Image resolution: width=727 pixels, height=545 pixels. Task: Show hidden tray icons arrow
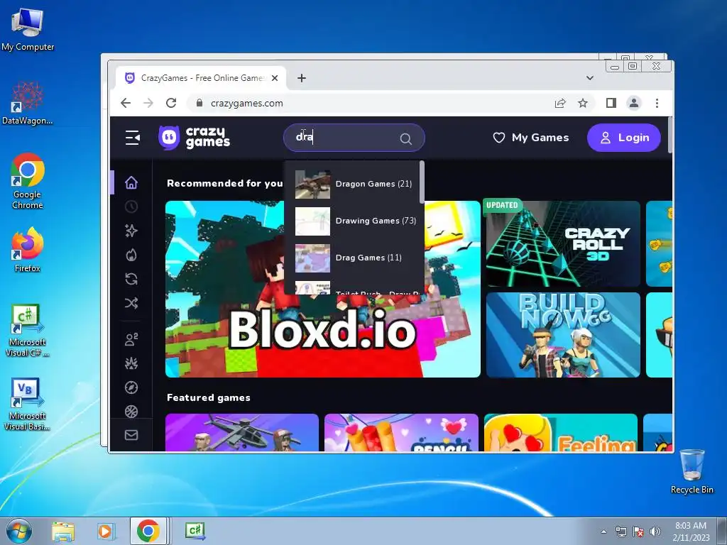[603, 532]
